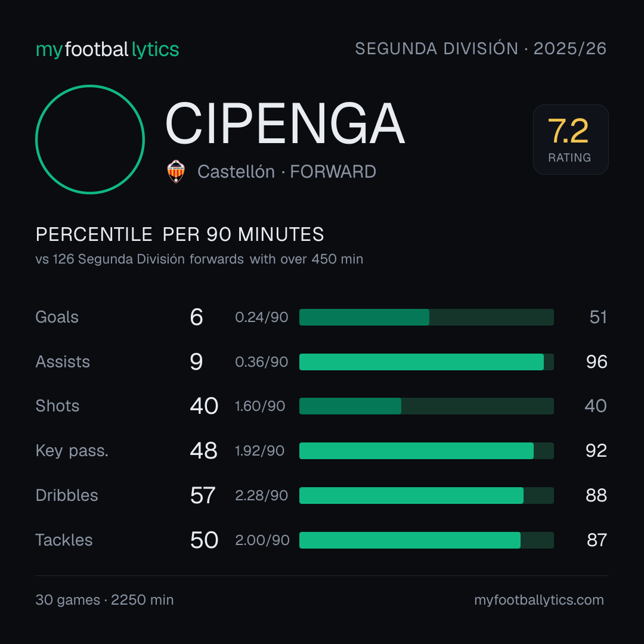The height and width of the screenshot is (644, 644).
Task: Click the Segunda División 2025/26 label
Action: [481, 49]
